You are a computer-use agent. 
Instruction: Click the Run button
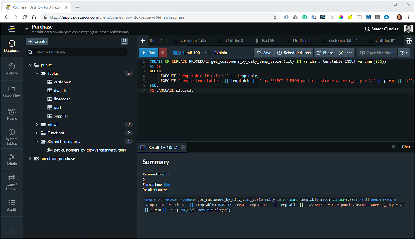(149, 53)
